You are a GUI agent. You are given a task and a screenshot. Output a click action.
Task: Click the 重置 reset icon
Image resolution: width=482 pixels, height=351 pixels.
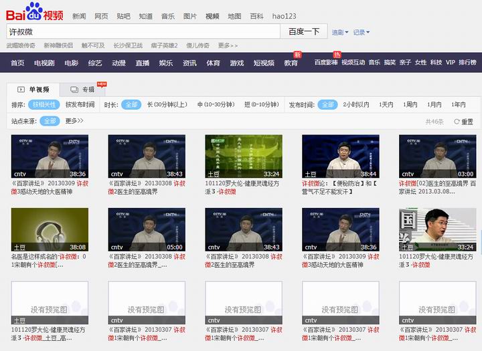(457, 122)
